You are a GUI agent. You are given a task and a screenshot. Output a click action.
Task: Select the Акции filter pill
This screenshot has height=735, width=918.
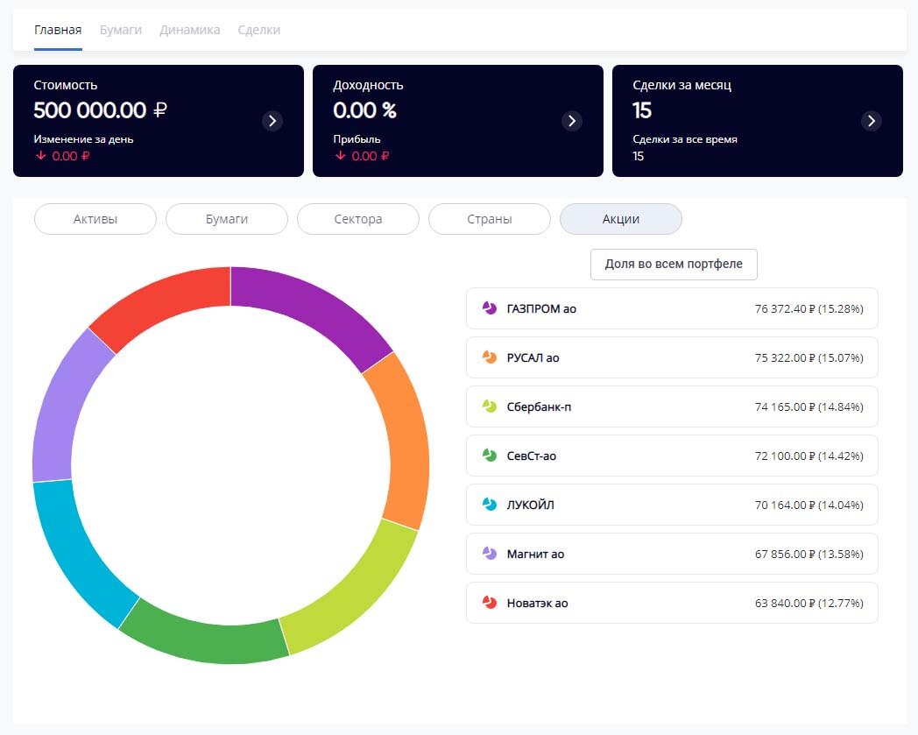tap(621, 219)
